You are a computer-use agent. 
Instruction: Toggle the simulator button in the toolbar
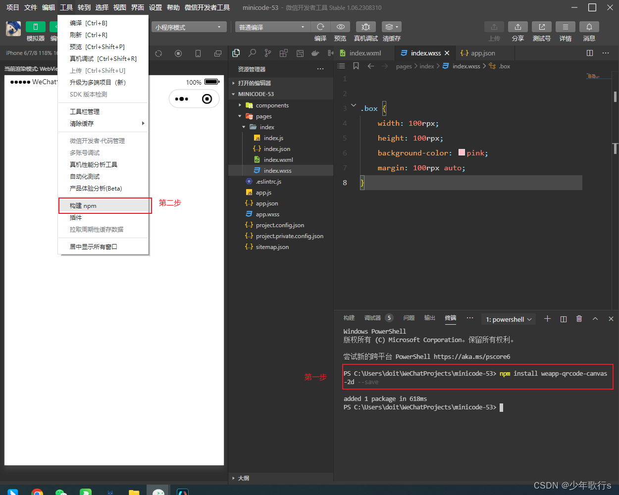[x=36, y=27]
